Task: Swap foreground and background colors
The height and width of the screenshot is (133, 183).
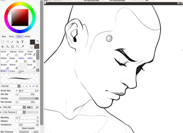Action: pos(38,41)
